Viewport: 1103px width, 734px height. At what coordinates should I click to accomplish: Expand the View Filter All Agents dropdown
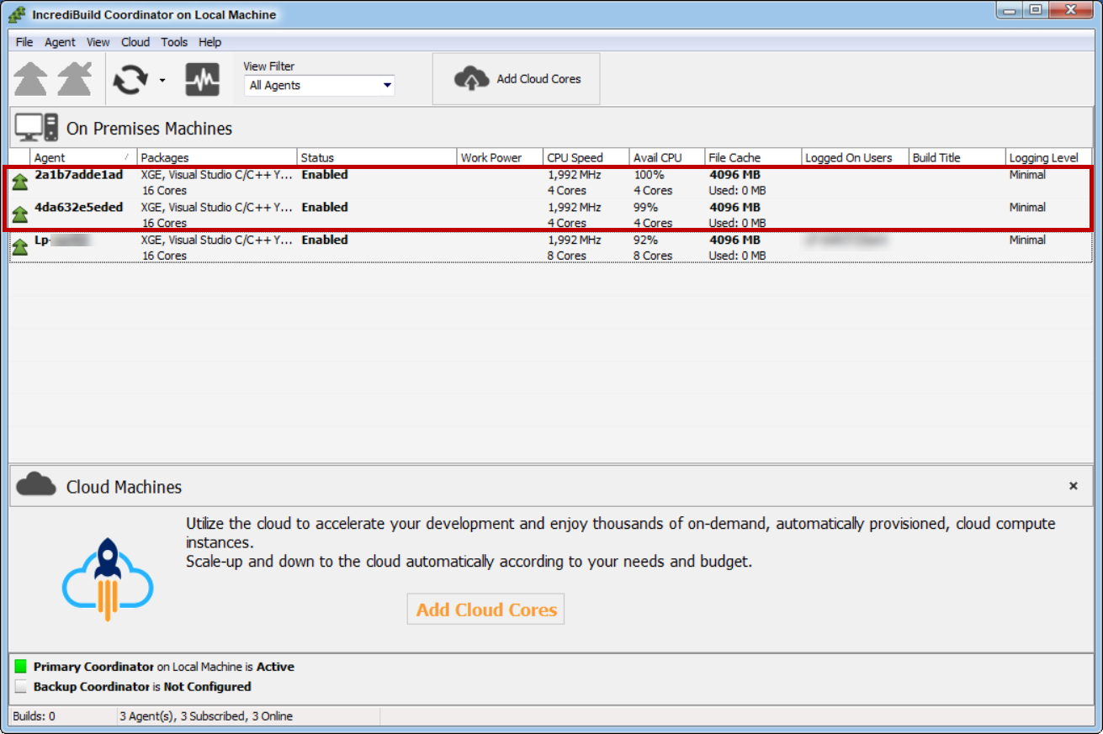[387, 86]
